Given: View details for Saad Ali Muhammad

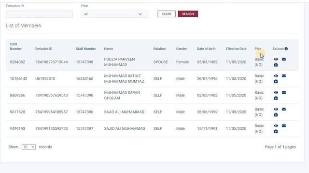Looking at the screenshot, I should tap(276, 109).
